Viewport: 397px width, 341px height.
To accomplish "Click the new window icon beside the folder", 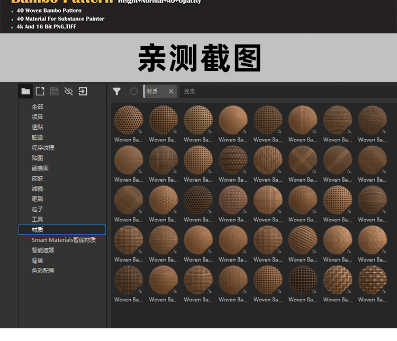I will 40,92.
